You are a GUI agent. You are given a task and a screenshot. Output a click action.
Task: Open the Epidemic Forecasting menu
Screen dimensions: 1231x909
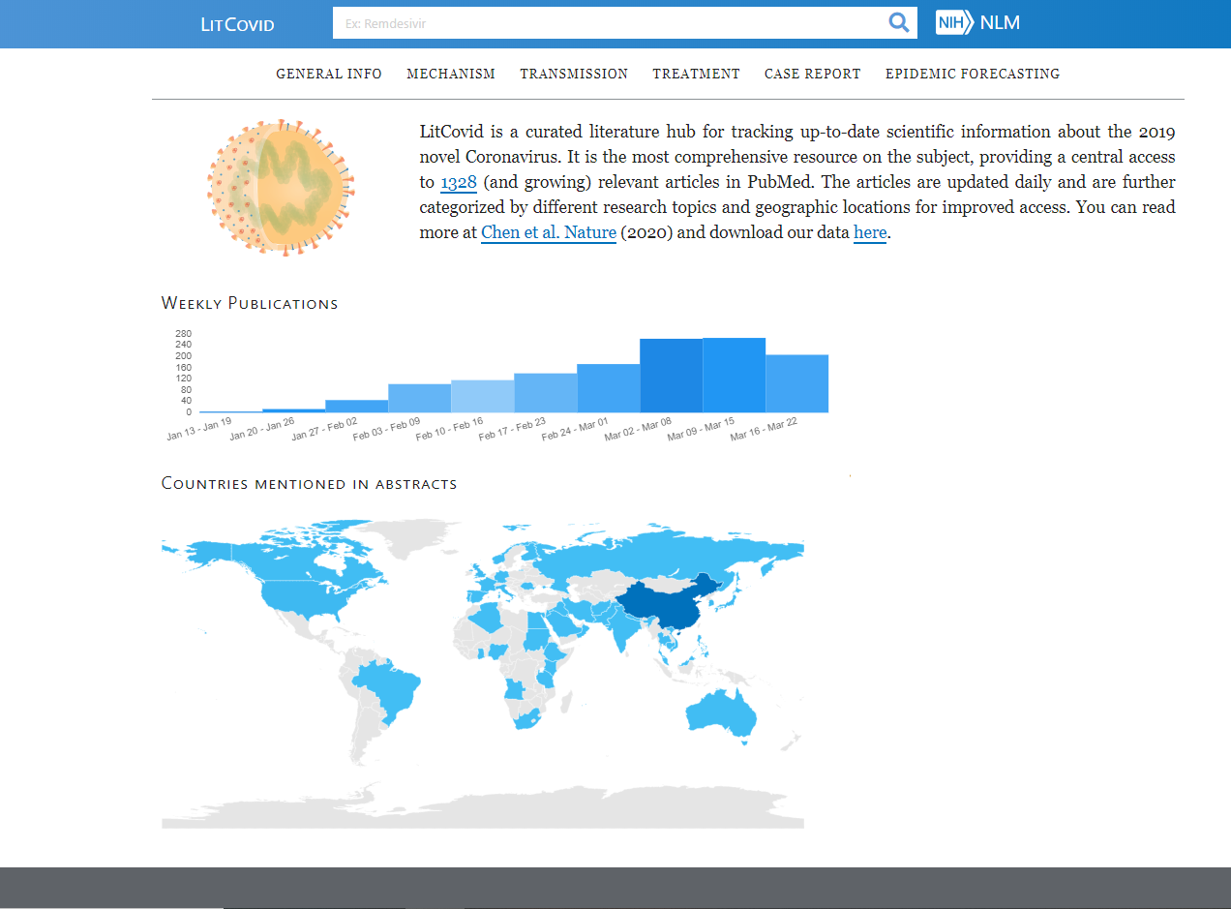tap(973, 74)
